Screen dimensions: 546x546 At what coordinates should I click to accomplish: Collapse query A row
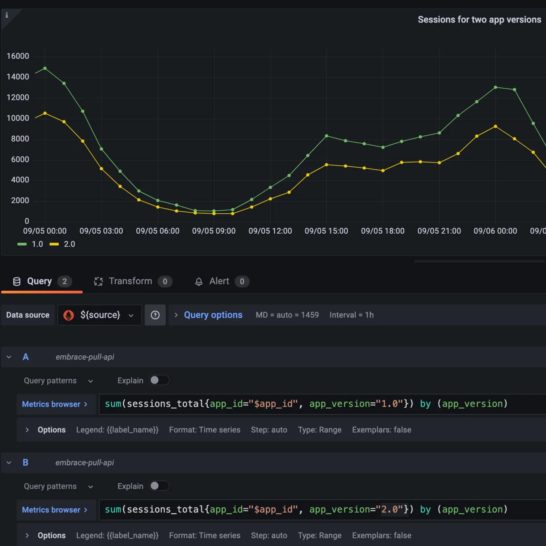(x=9, y=357)
